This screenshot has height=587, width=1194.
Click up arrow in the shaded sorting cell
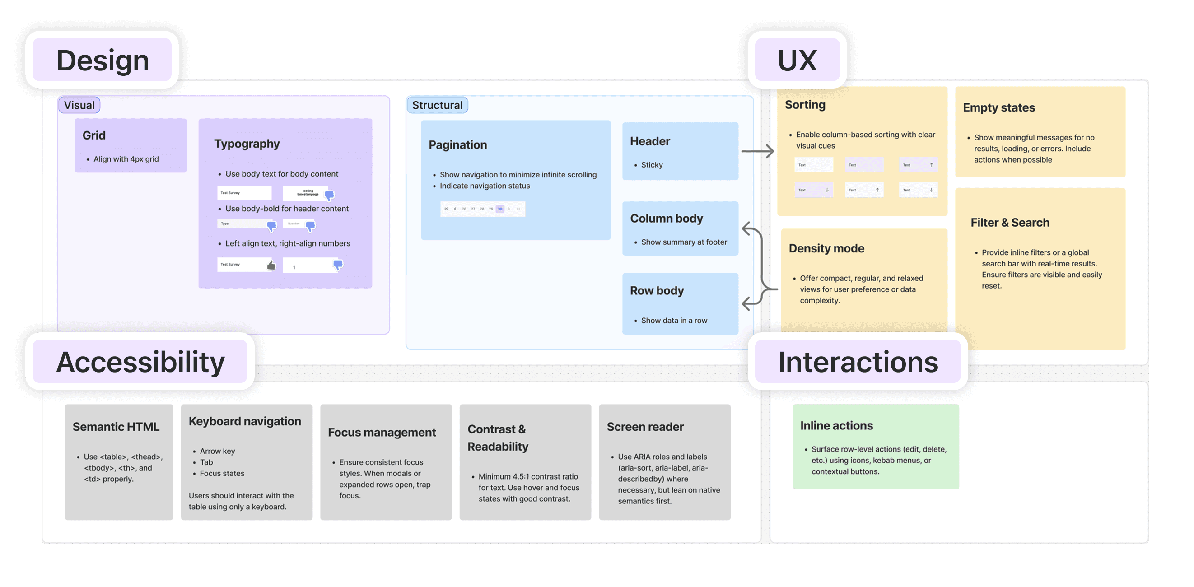[x=932, y=165]
